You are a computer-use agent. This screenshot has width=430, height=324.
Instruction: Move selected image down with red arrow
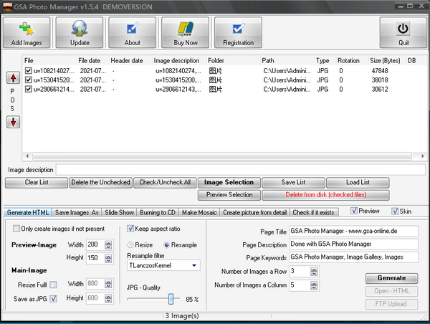tap(13, 121)
